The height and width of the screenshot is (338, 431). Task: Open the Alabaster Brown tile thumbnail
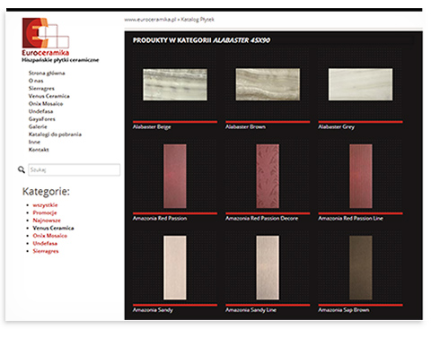coord(268,84)
